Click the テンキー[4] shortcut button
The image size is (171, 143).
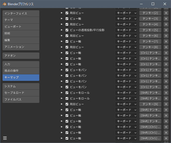[x=150, y=24]
